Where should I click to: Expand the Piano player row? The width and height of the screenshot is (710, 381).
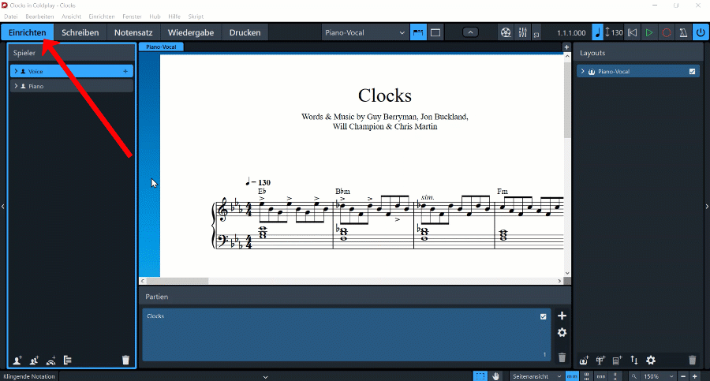pyautogui.click(x=17, y=86)
